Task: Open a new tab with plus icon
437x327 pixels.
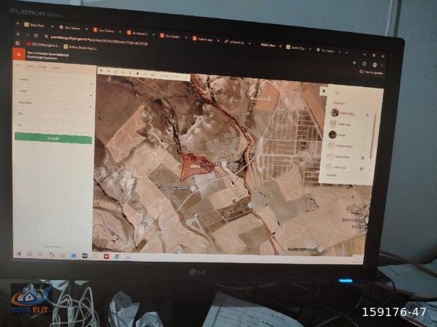Action: pyautogui.click(x=347, y=52)
